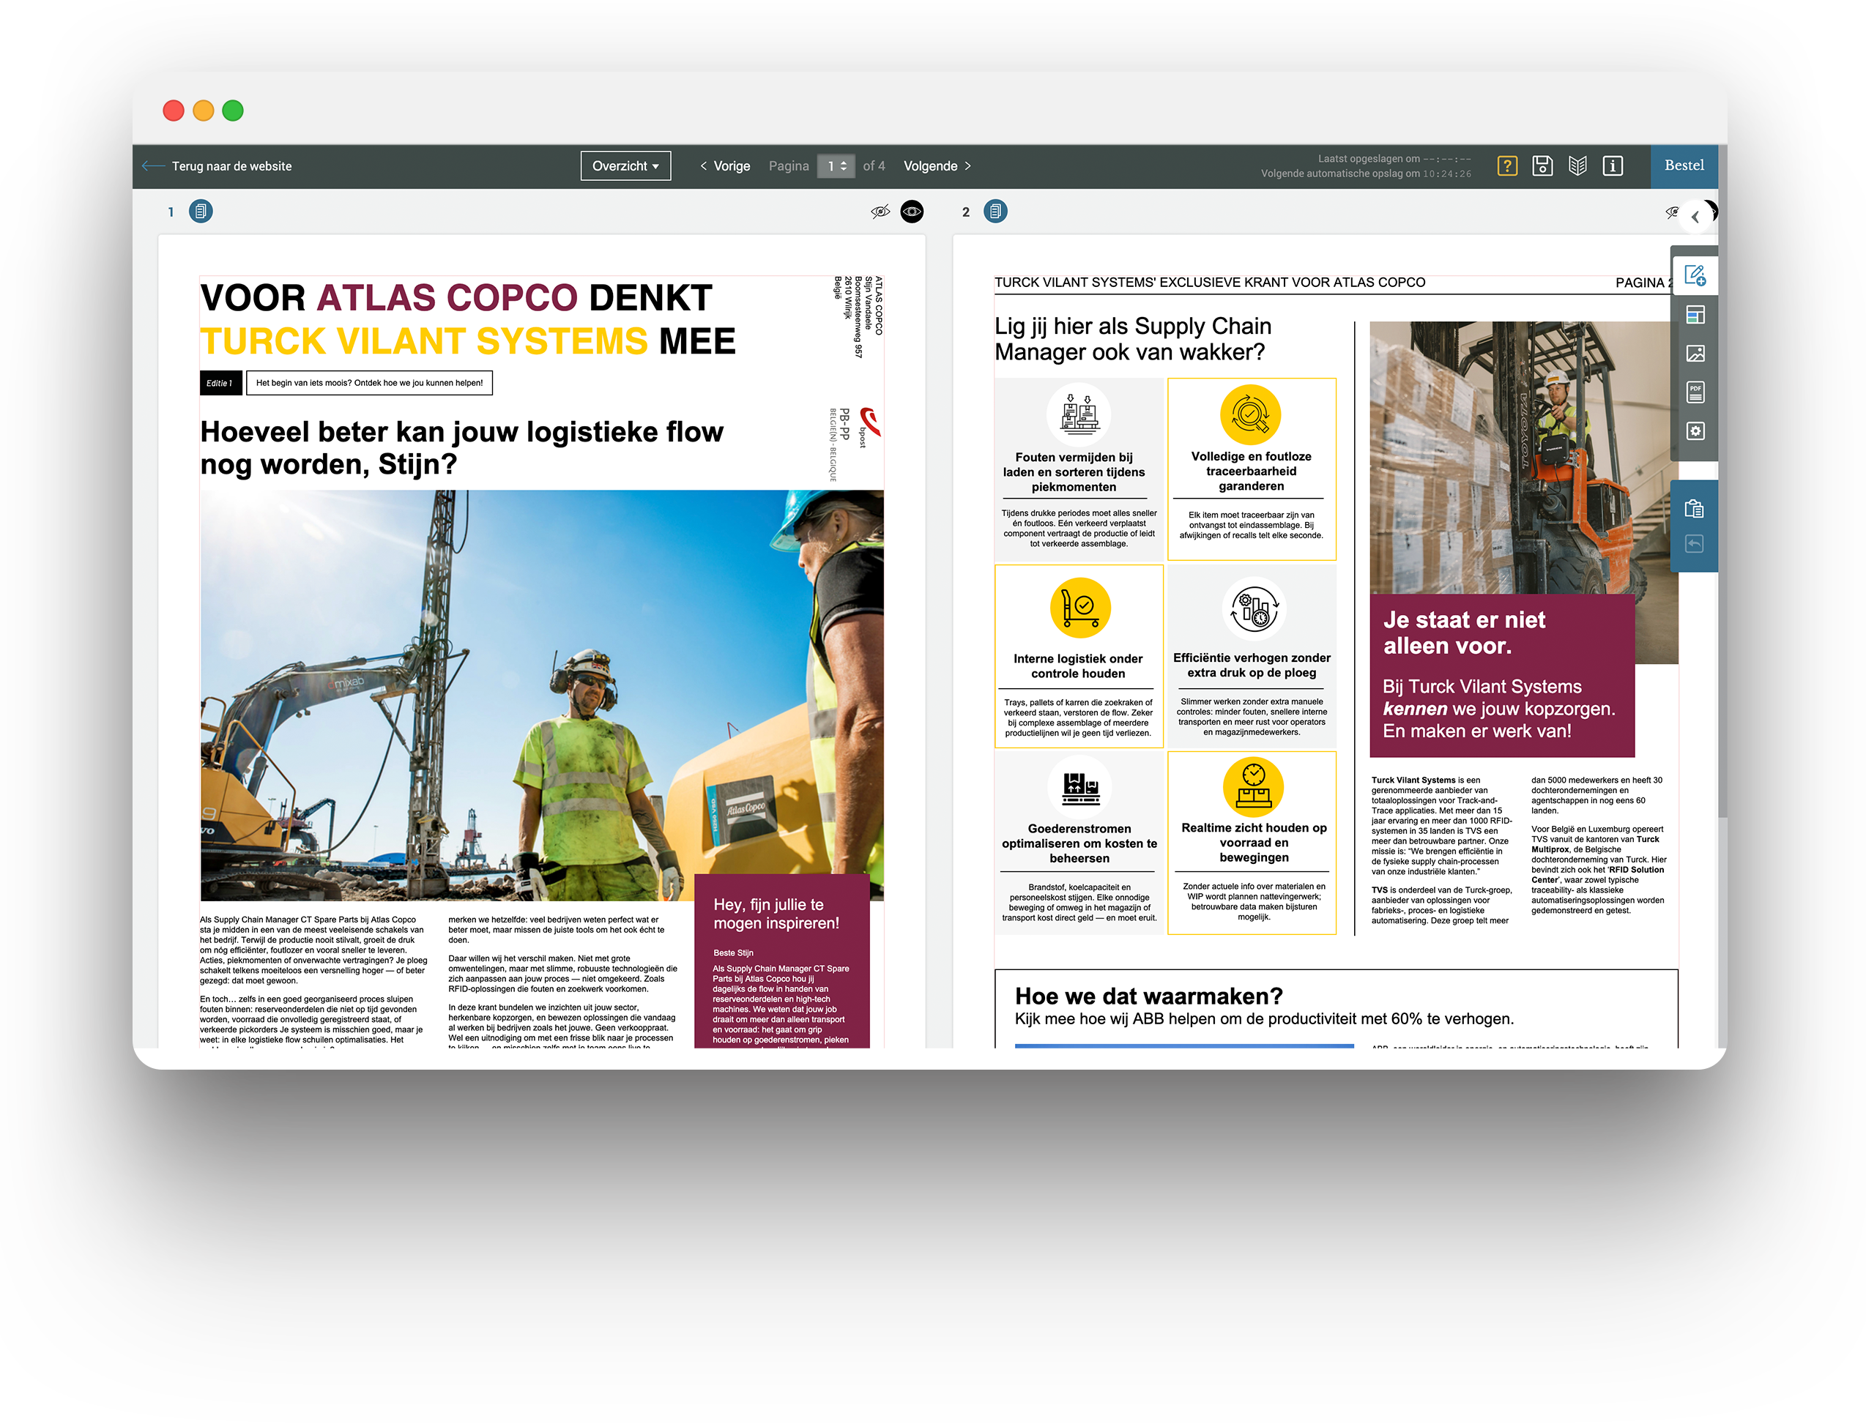Open the Overzicht dropdown
This screenshot has height=1424, width=1866.
625,166
